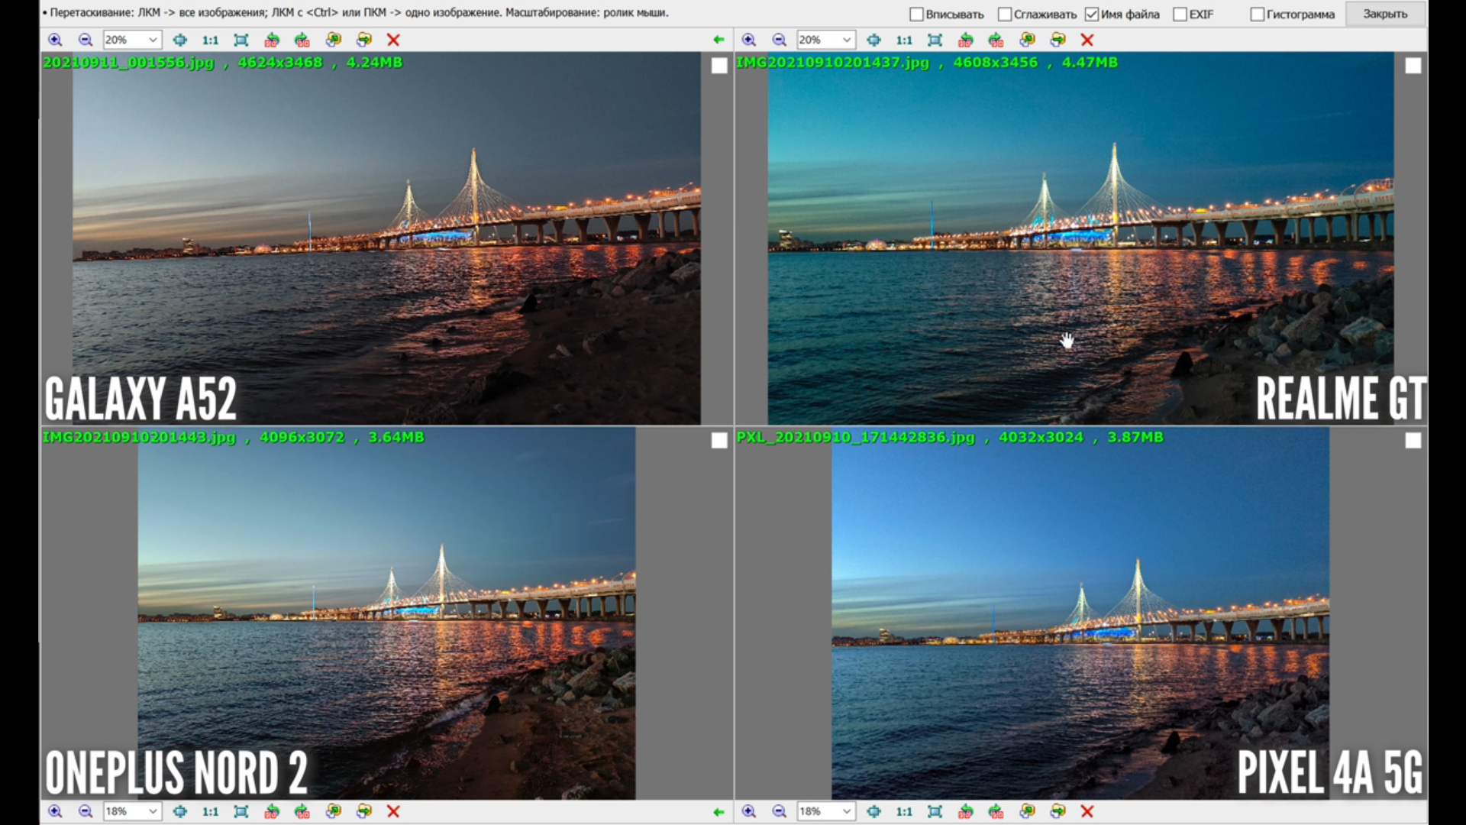This screenshot has height=825, width=1466.
Task: Rotate Galaxy A52 image left
Action: point(272,40)
